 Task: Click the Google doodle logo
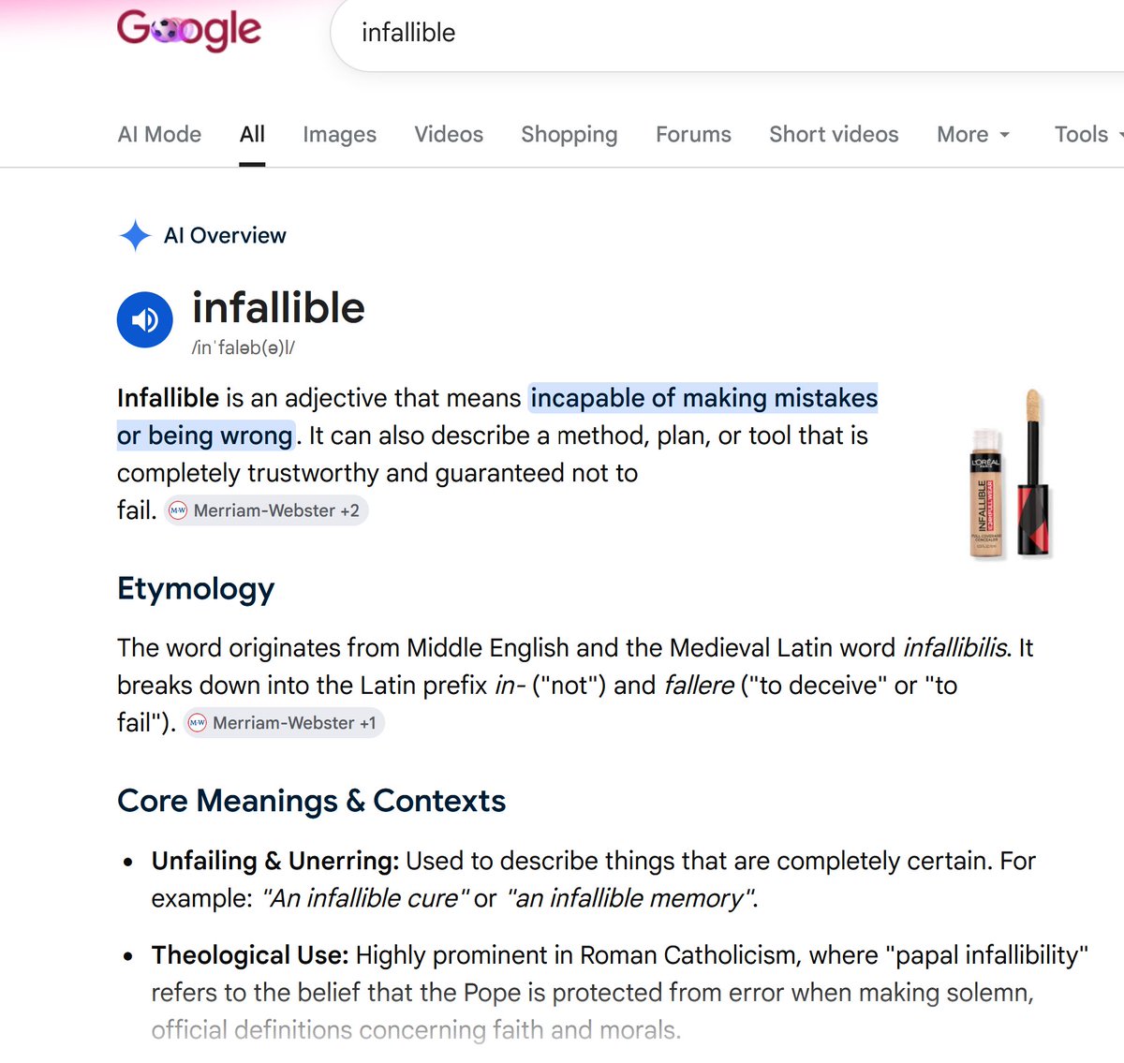pyautogui.click(x=188, y=30)
